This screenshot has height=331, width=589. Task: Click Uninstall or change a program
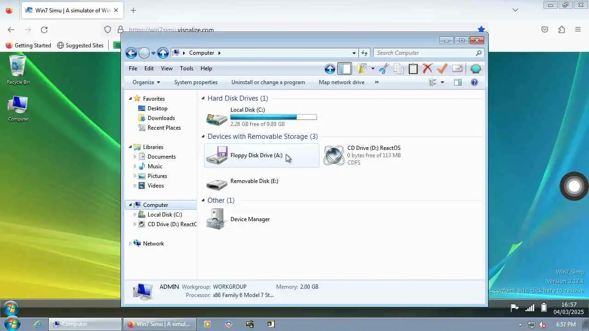click(x=268, y=82)
